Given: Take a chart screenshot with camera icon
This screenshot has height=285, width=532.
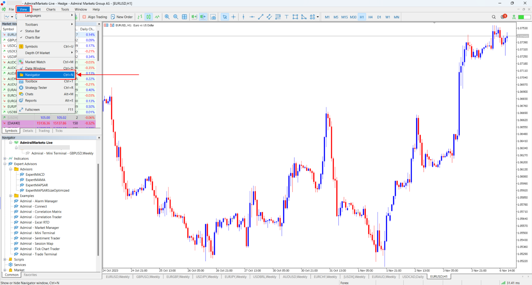Looking at the screenshot, I should (213, 17).
